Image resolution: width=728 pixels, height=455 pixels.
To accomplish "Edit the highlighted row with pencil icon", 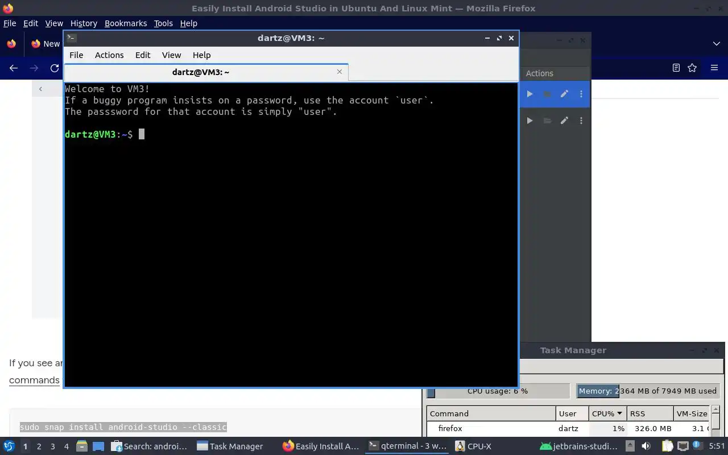I will [564, 94].
